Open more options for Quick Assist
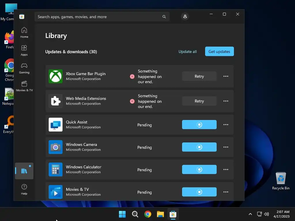Viewport: 295px width, 221px height. (226, 125)
